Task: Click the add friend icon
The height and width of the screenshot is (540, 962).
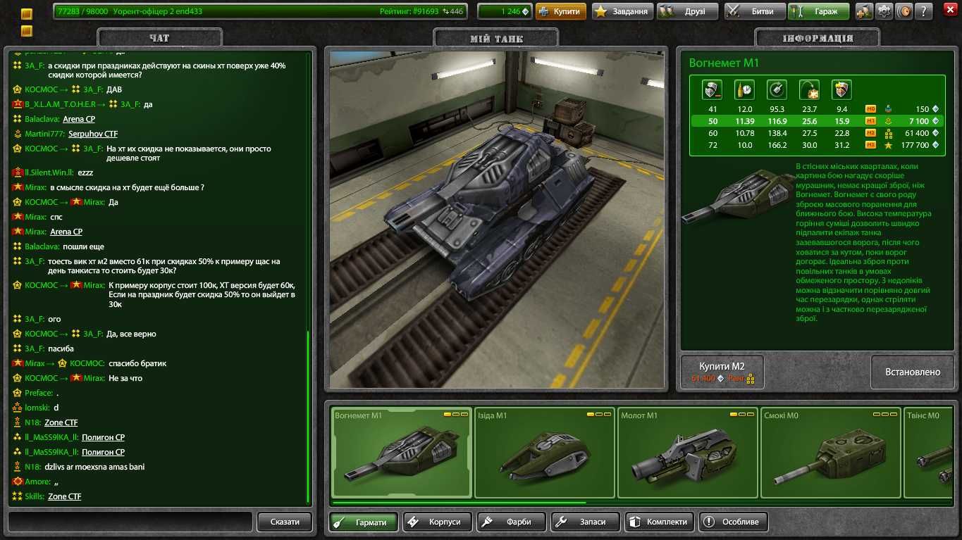Action: coord(865,11)
